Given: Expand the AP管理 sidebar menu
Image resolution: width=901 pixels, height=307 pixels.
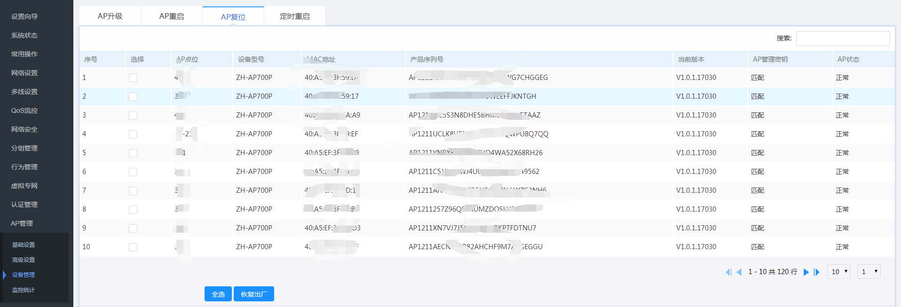Looking at the screenshot, I should tap(22, 223).
